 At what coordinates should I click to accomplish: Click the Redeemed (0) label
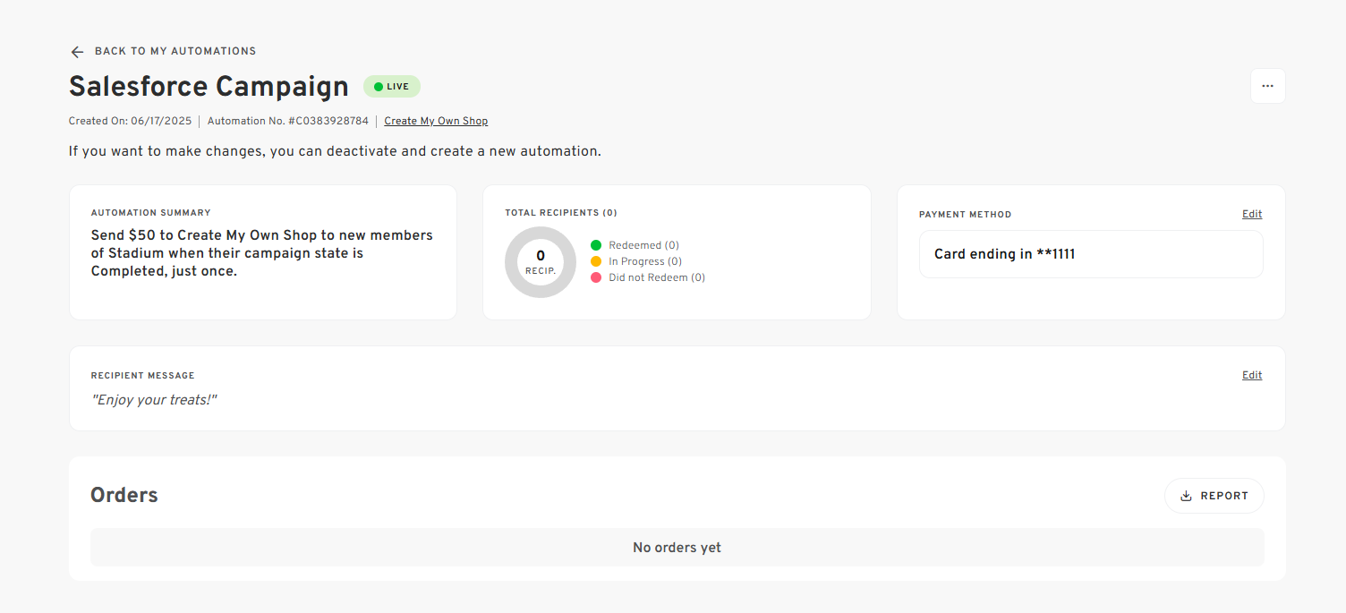(643, 245)
